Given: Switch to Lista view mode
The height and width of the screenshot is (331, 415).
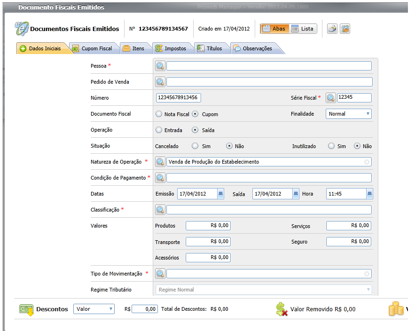Looking at the screenshot, I should point(303,29).
